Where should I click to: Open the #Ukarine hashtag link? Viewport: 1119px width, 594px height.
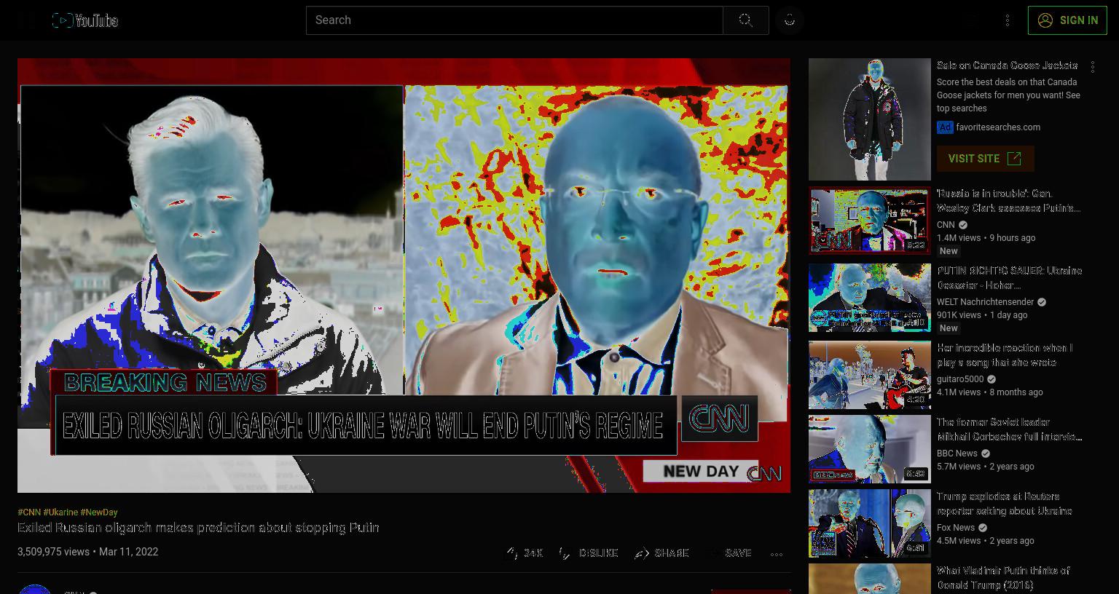click(60, 512)
